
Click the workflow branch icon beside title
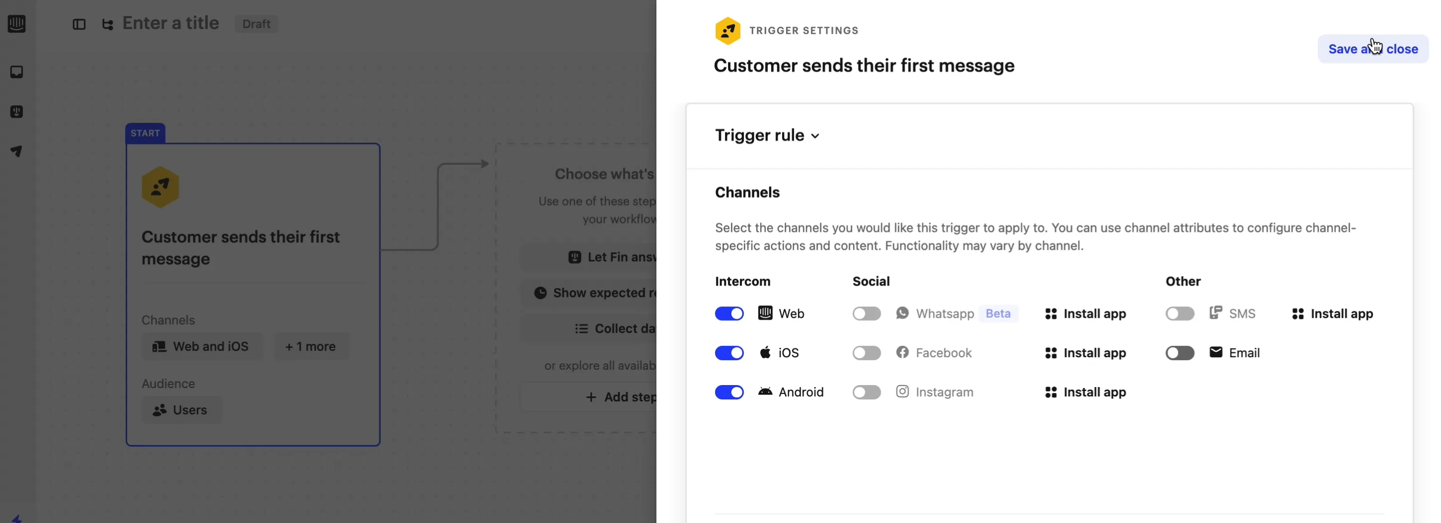(x=107, y=24)
